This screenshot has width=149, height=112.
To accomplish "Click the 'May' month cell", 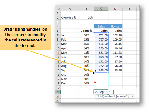I will [x=70, y=53].
